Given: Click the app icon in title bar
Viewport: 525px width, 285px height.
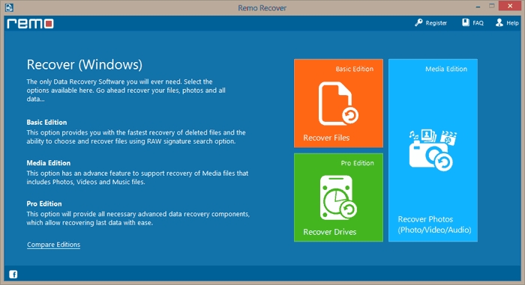Looking at the screenshot, I should pos(9,7).
